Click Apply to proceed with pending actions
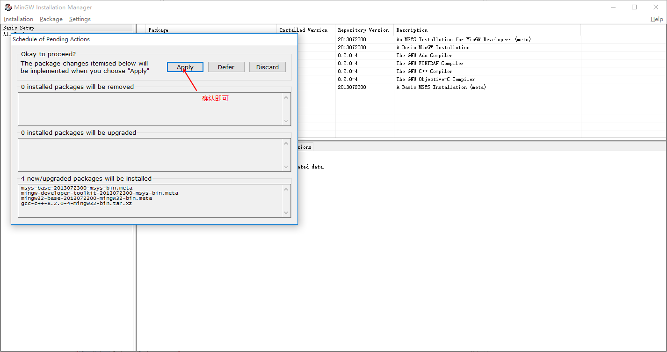The width and height of the screenshot is (667, 352). click(x=185, y=67)
